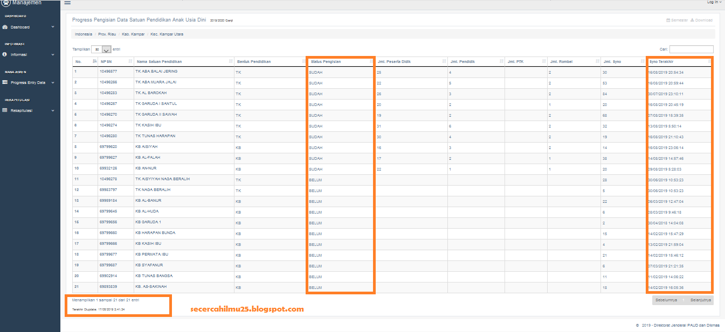Toggle sorting on Jml. Peserta Didik column

coord(444,61)
